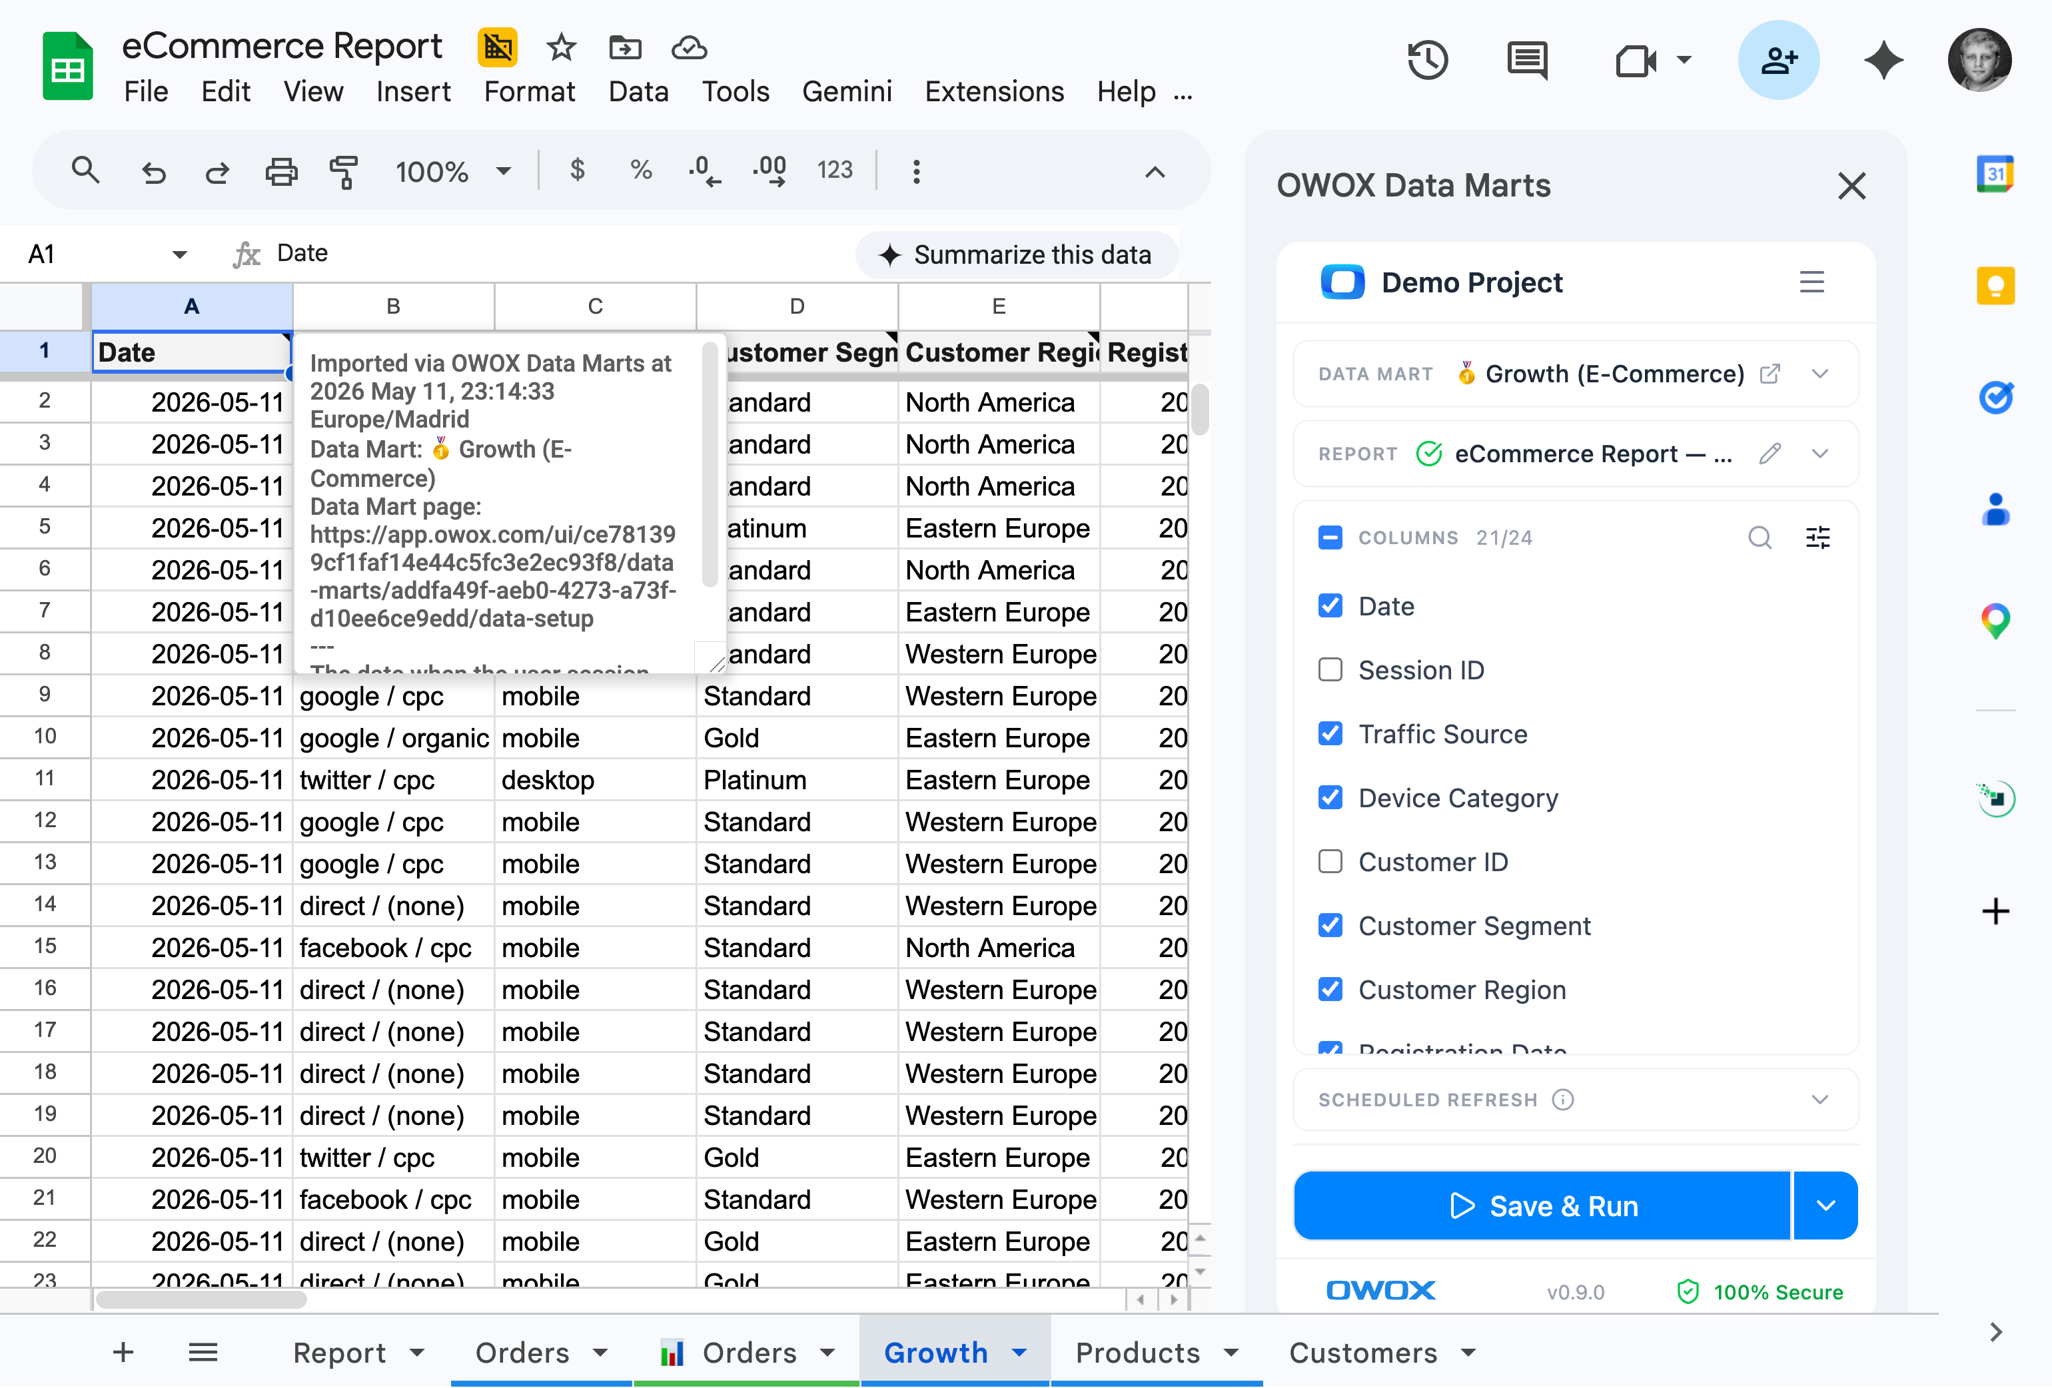Open version history clock icon
2052x1388 pixels.
point(1427,60)
